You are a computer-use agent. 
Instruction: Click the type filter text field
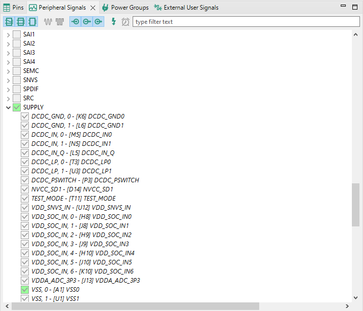tap(246, 22)
